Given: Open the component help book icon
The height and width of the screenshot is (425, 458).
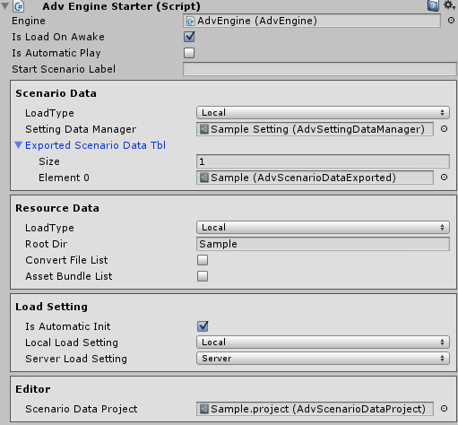Looking at the screenshot, I should tap(433, 5).
